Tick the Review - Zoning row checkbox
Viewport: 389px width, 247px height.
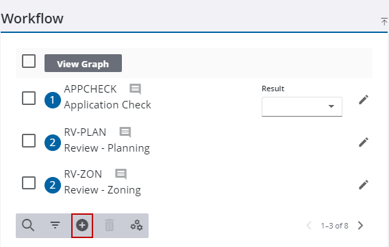[29, 183]
